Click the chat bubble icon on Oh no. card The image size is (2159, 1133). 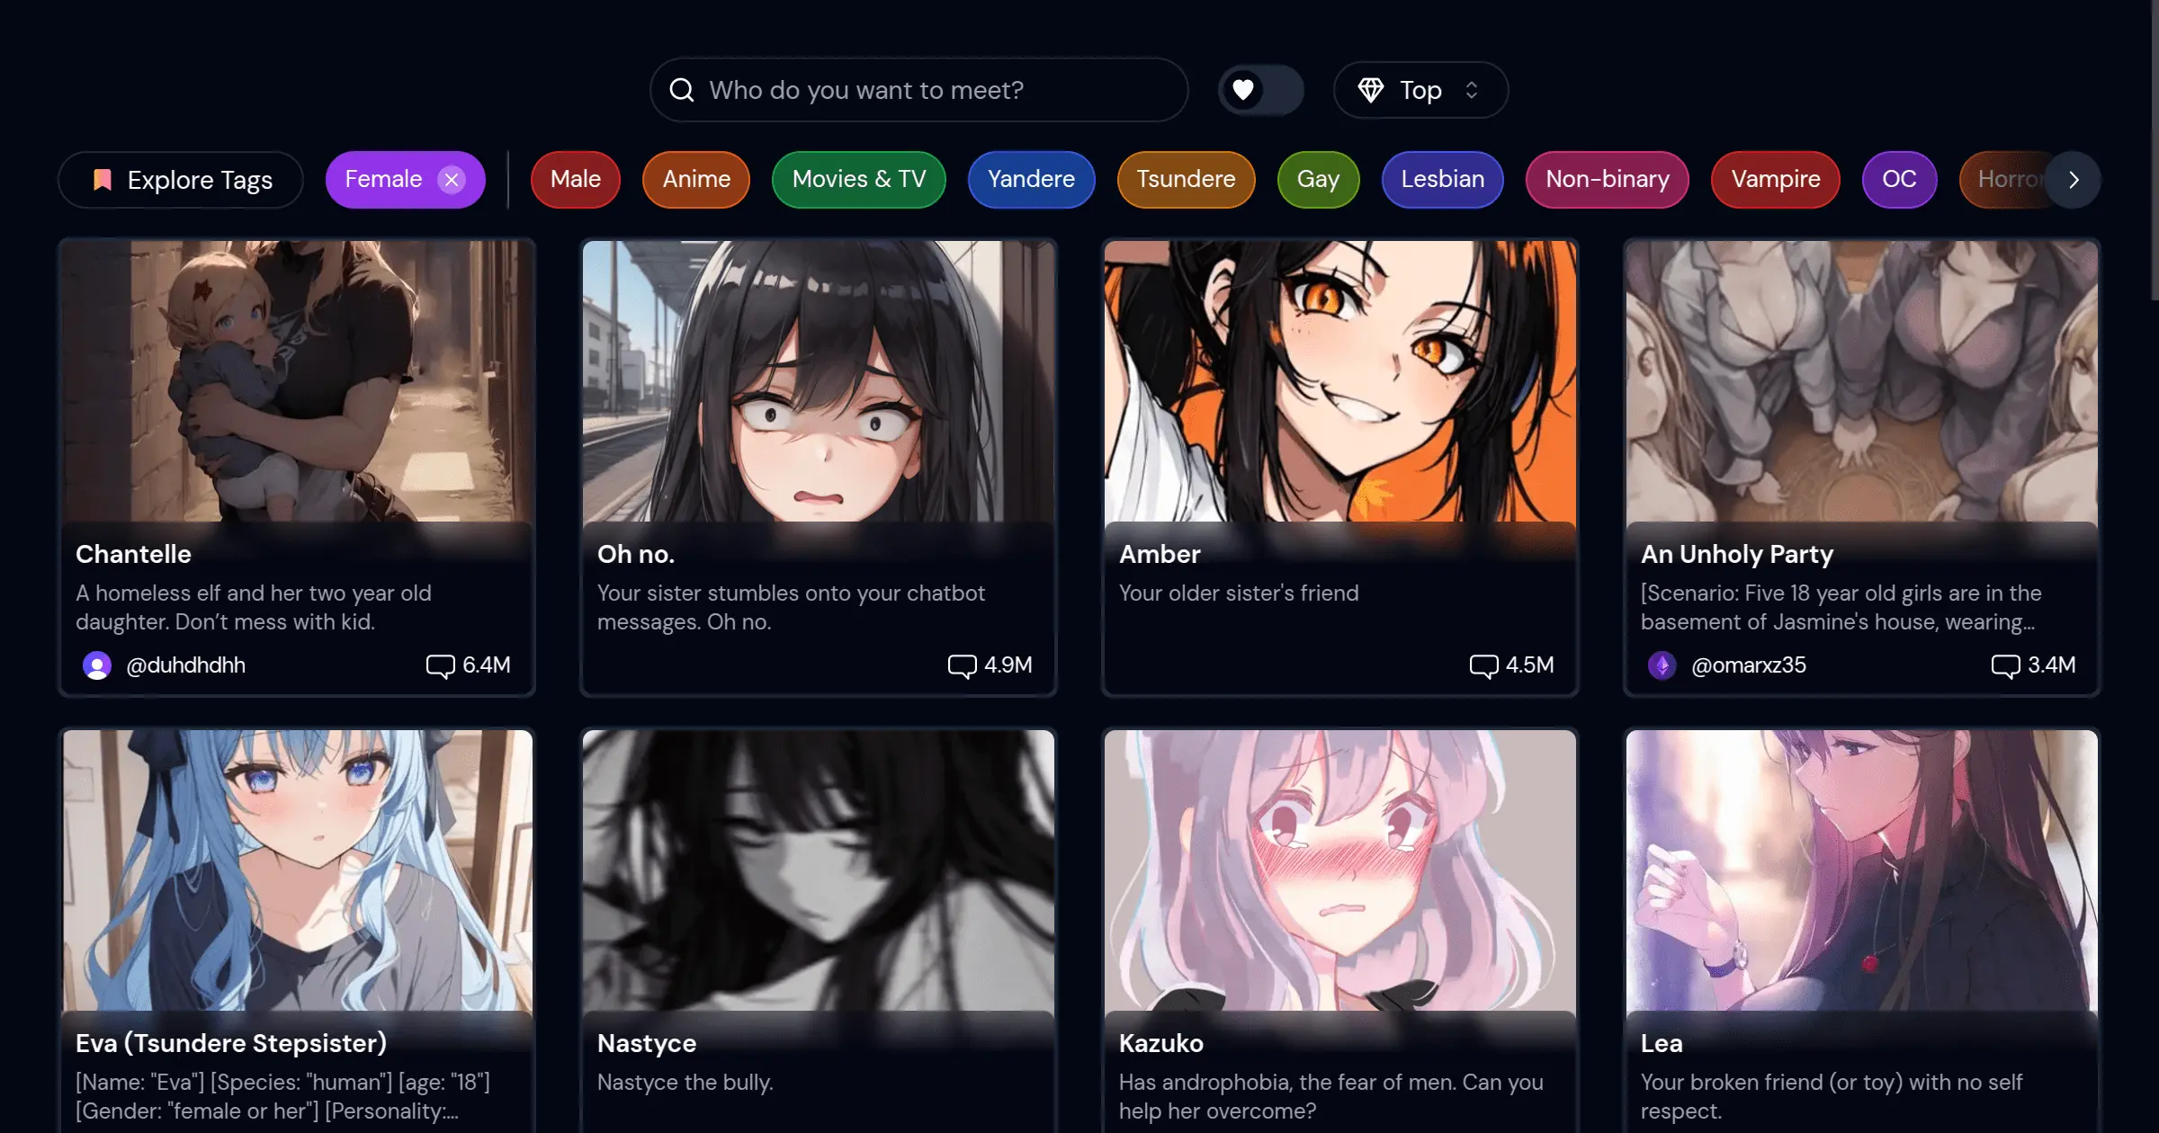[962, 665]
